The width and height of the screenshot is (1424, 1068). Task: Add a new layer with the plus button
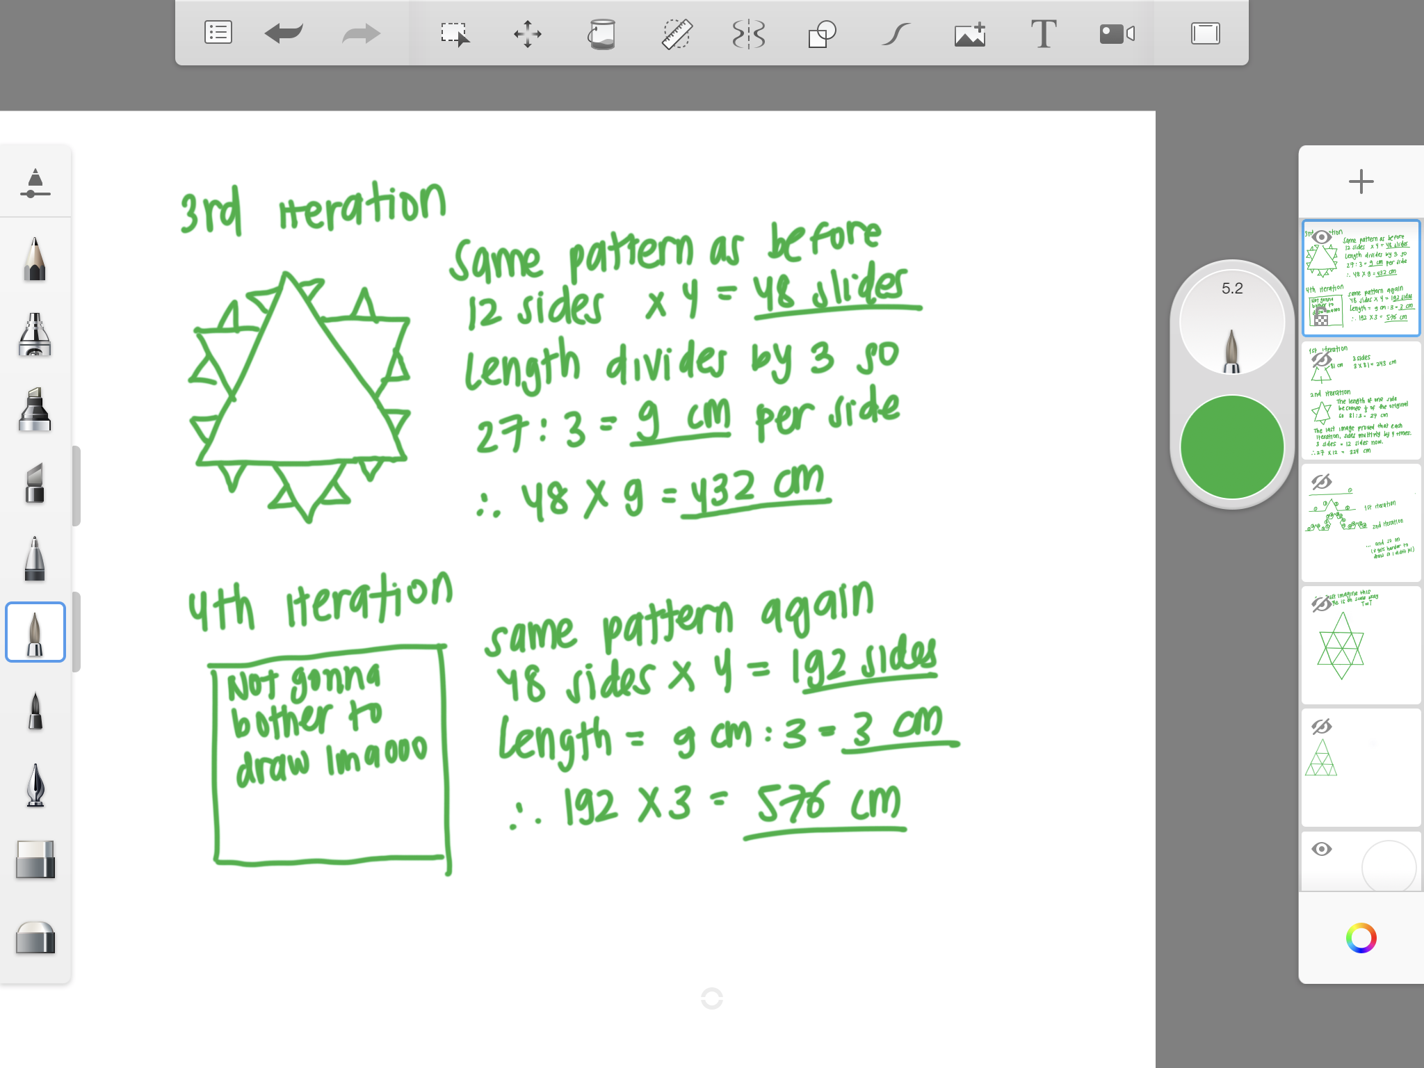pos(1361,182)
